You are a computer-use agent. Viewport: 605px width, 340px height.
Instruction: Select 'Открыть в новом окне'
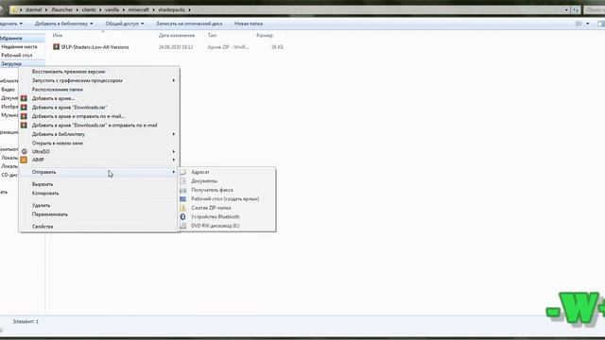pyautogui.click(x=57, y=143)
